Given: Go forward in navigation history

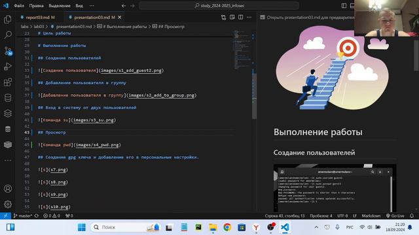Looking at the screenshot, I should click(x=132, y=6).
